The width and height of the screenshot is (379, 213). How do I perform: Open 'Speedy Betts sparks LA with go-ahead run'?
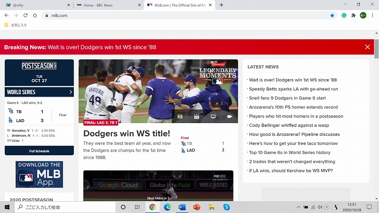293,89
